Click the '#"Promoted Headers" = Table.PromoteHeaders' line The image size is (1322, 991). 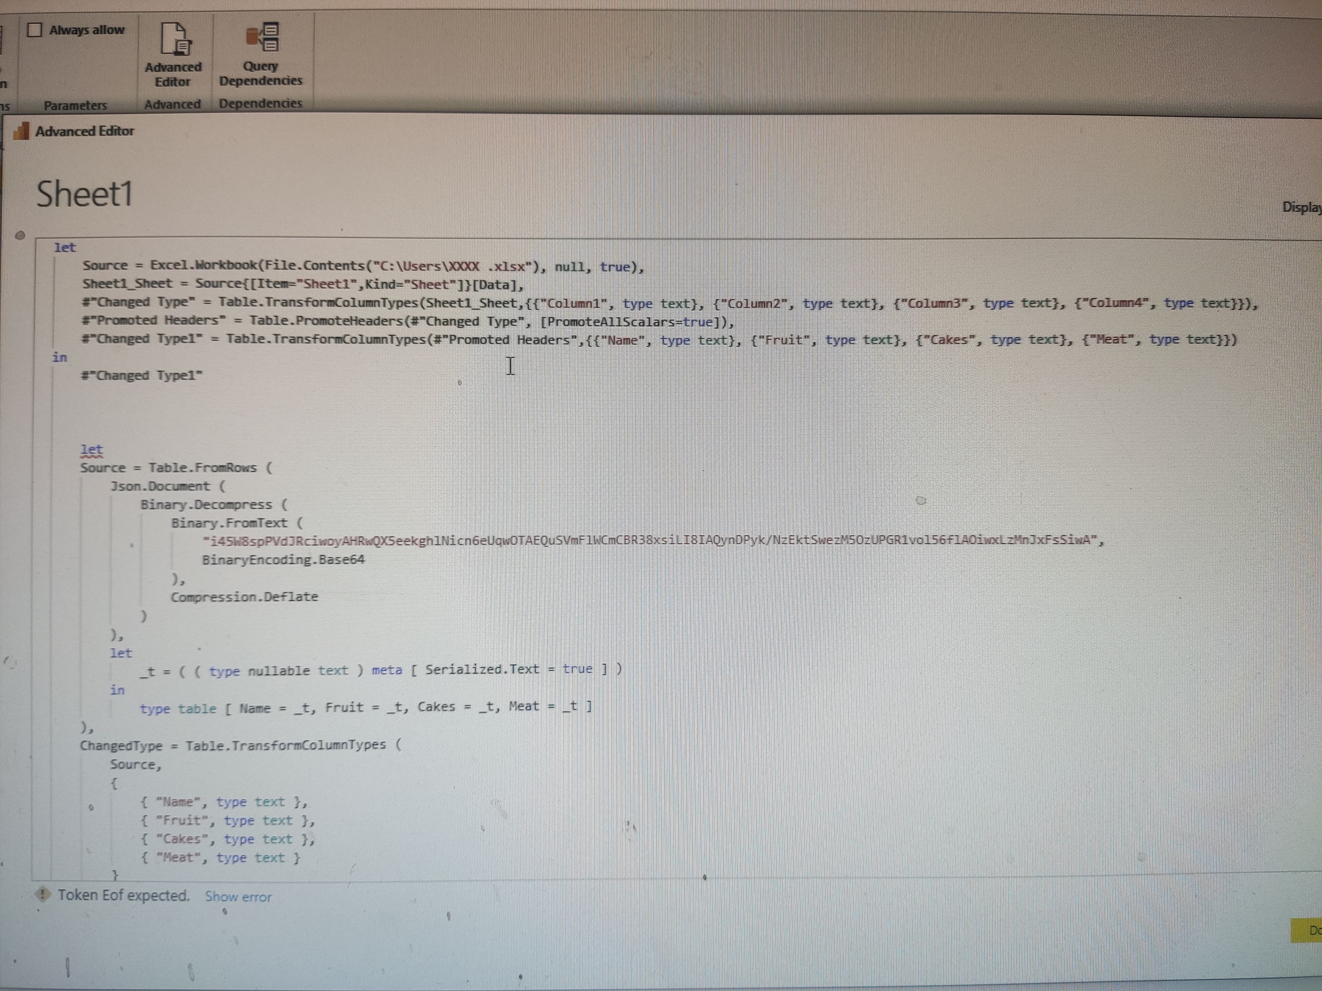408,321
